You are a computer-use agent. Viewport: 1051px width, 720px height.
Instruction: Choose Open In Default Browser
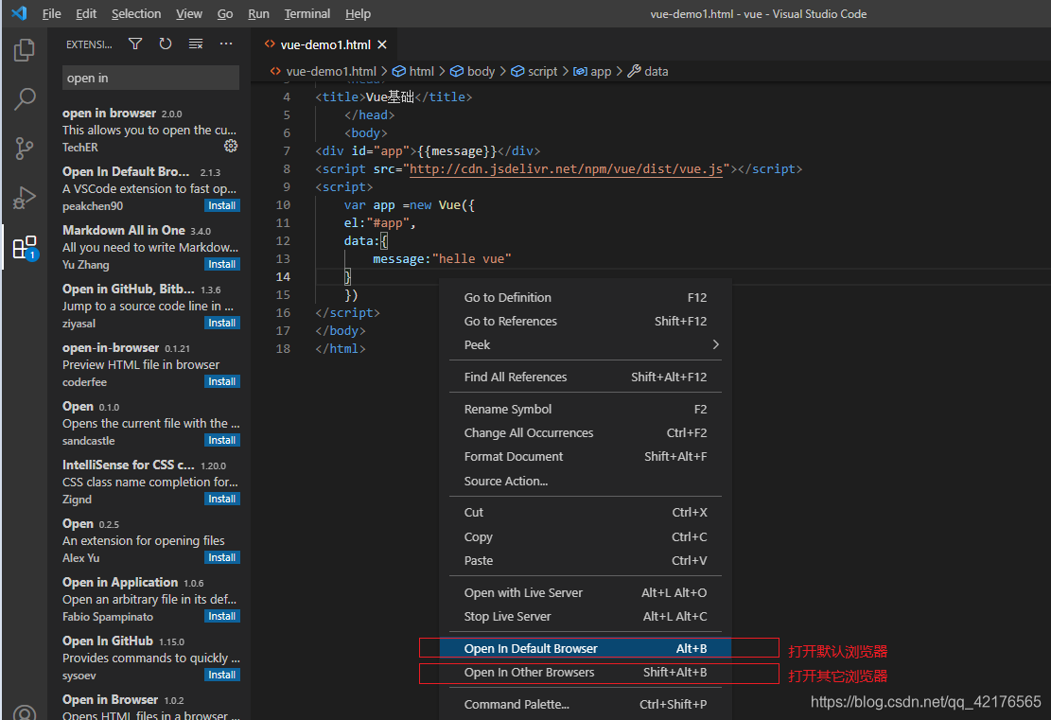[x=586, y=648]
